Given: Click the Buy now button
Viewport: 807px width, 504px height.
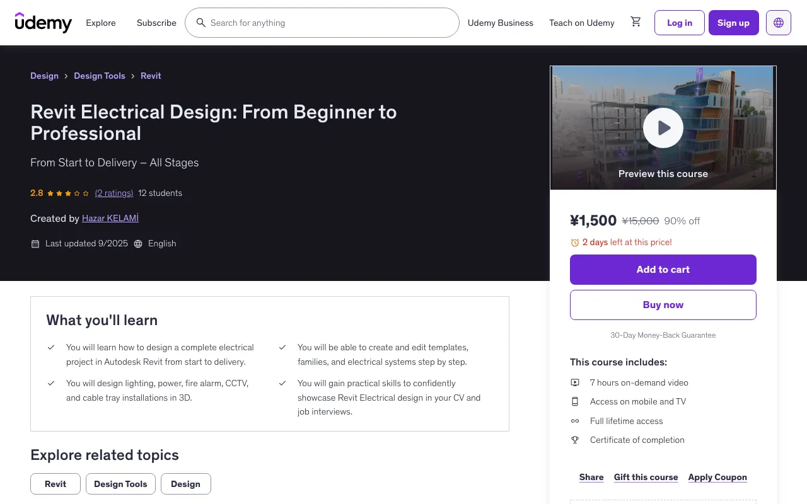Looking at the screenshot, I should click(663, 304).
